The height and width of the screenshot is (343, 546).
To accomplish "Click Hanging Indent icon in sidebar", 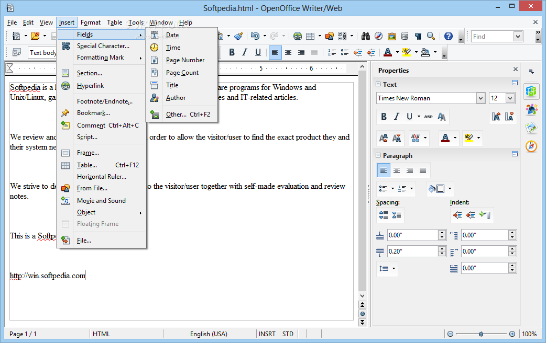I will coord(485,215).
